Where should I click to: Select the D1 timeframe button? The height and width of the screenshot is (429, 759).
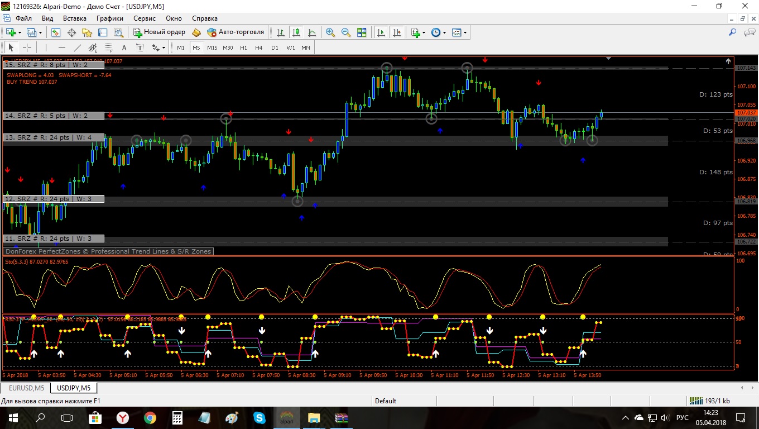pos(275,47)
